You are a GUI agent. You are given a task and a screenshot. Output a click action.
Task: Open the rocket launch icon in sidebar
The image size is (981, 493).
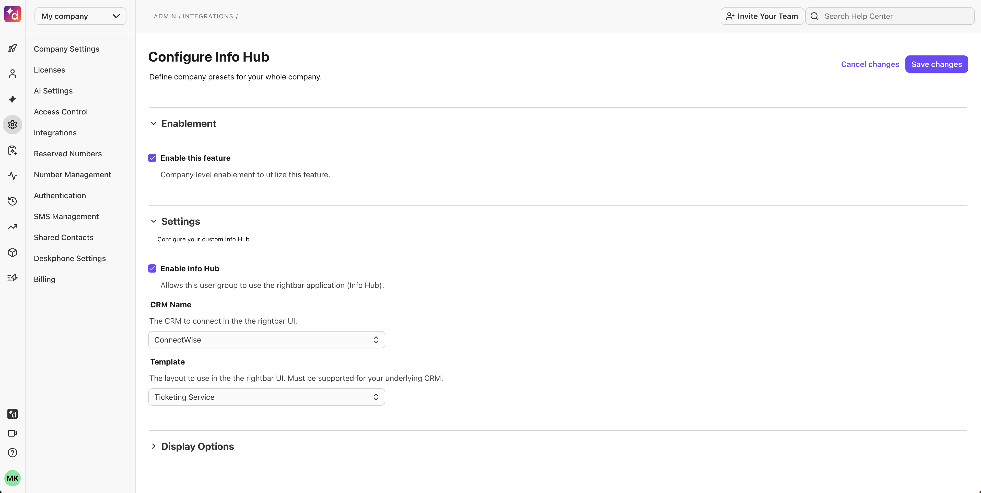(x=13, y=48)
